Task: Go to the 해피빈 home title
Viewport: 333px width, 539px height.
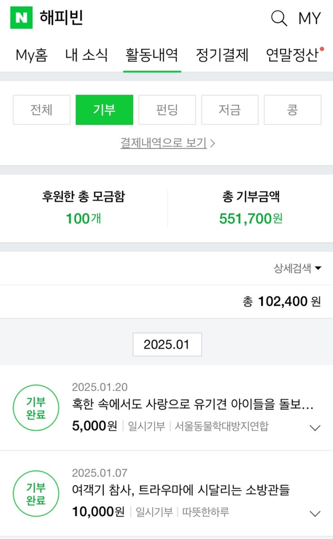Action: click(x=61, y=18)
